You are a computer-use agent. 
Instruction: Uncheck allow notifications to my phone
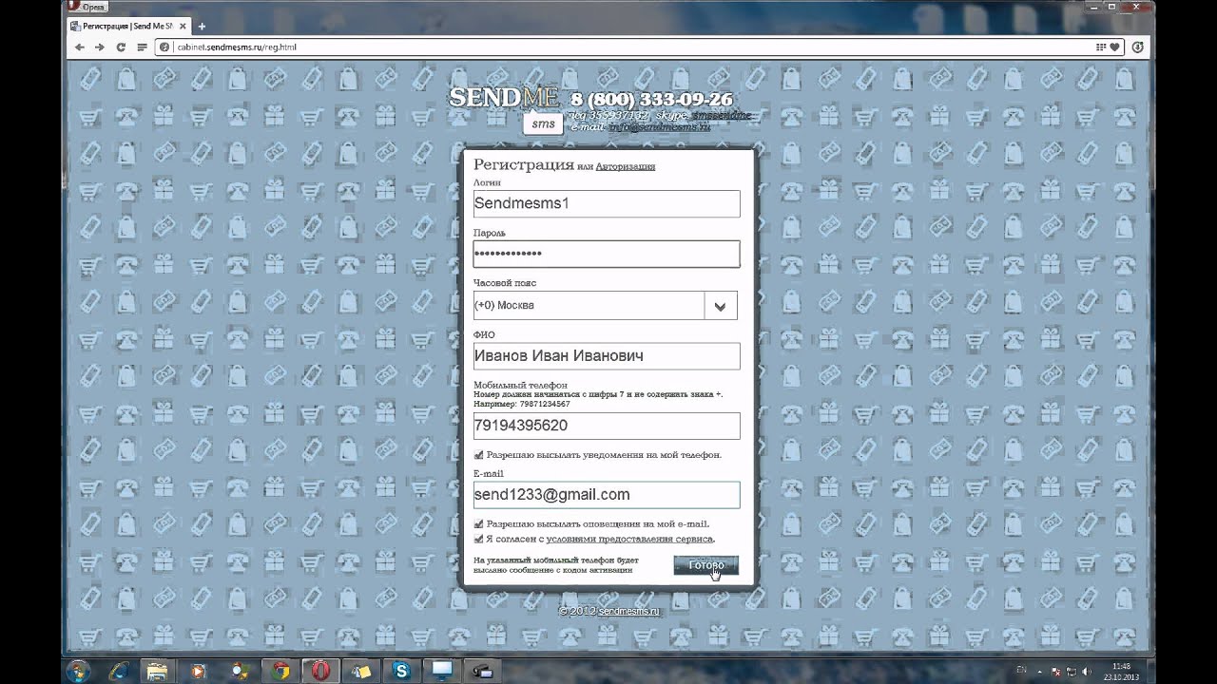pyautogui.click(x=479, y=455)
